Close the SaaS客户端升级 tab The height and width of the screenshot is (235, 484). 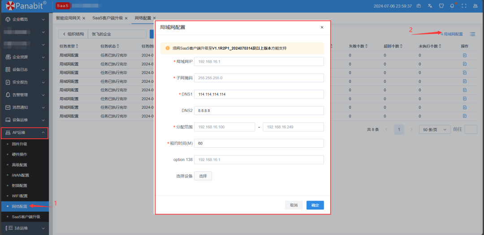point(126,18)
